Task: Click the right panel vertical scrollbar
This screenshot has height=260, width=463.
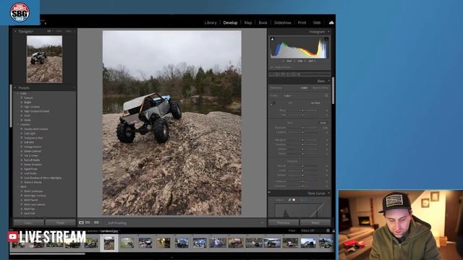Action: [x=333, y=90]
